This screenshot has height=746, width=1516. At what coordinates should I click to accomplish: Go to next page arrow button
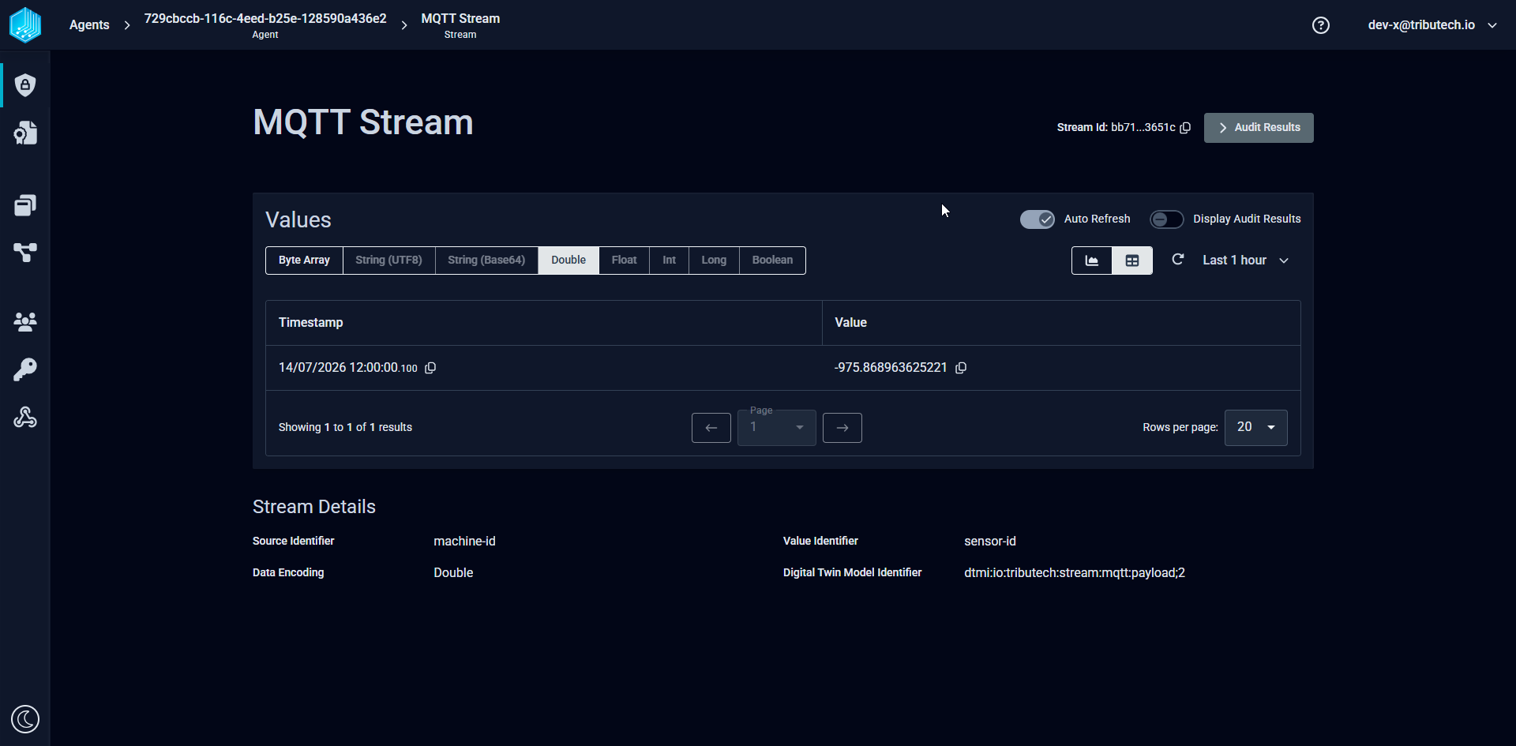(x=842, y=428)
